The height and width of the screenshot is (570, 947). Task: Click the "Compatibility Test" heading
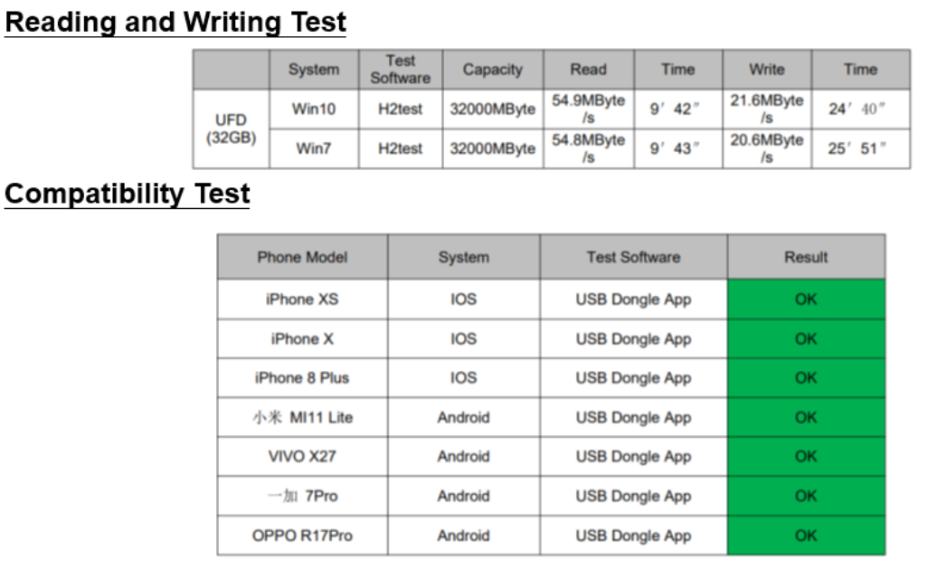128,193
